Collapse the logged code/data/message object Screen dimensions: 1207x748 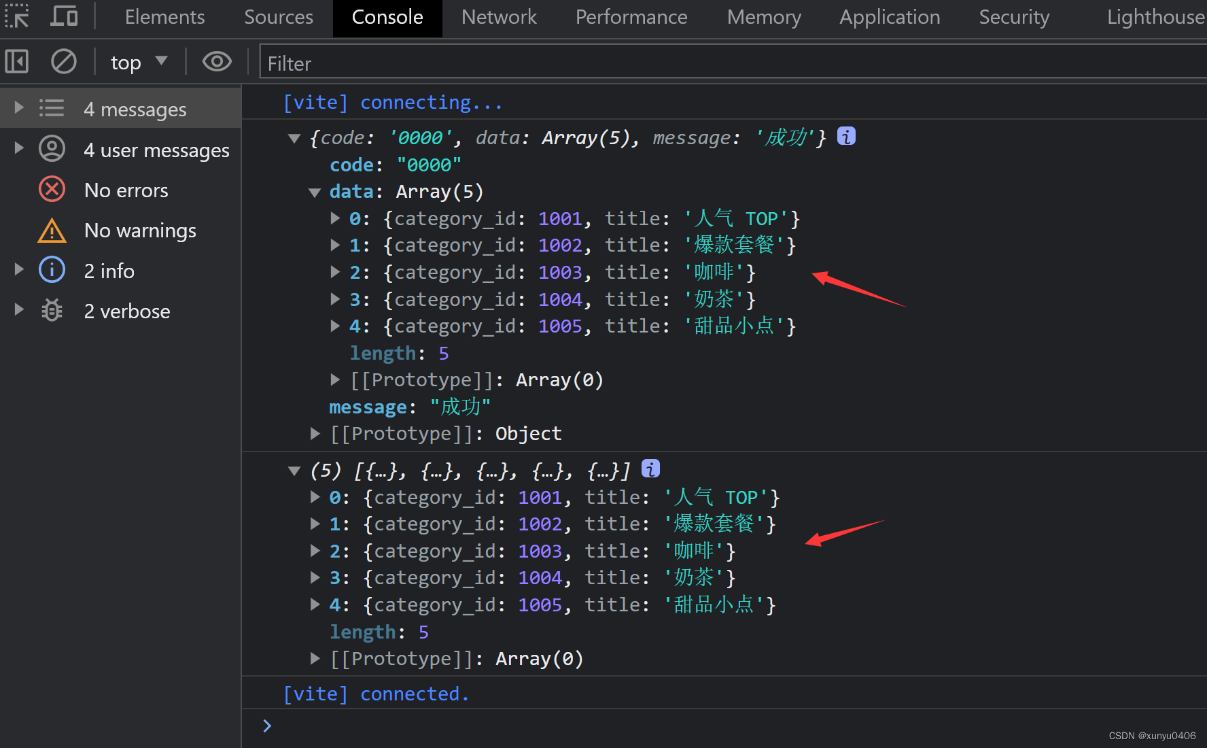(294, 139)
